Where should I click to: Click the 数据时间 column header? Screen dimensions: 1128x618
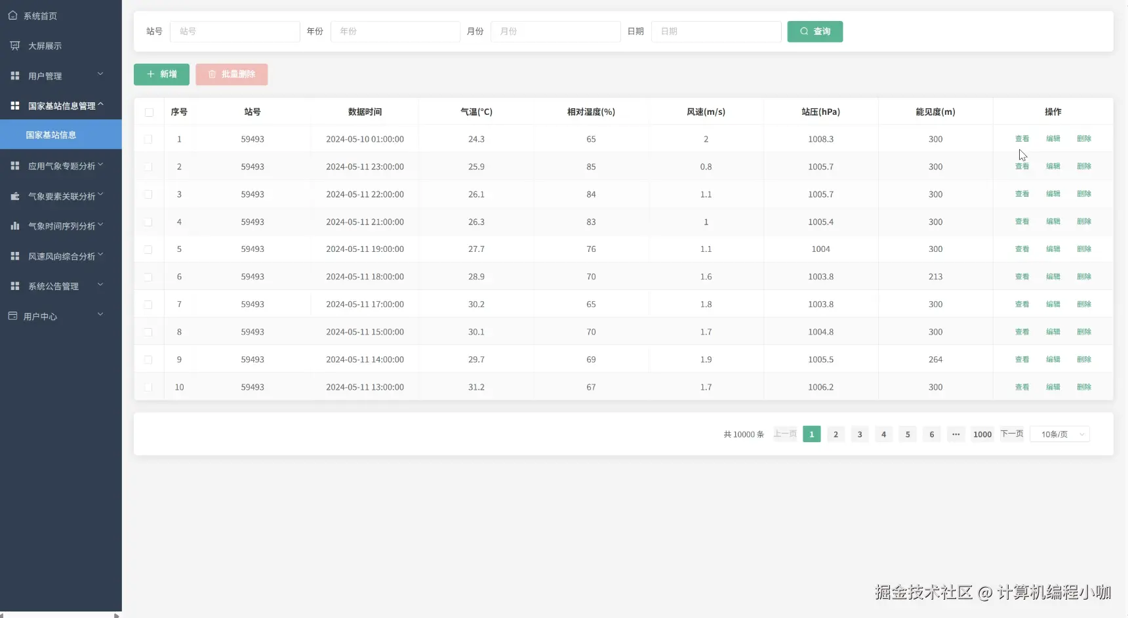(365, 112)
